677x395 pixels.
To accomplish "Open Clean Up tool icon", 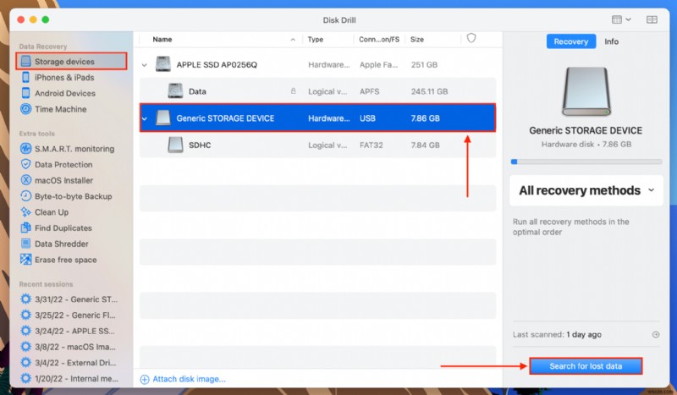I will click(x=26, y=212).
